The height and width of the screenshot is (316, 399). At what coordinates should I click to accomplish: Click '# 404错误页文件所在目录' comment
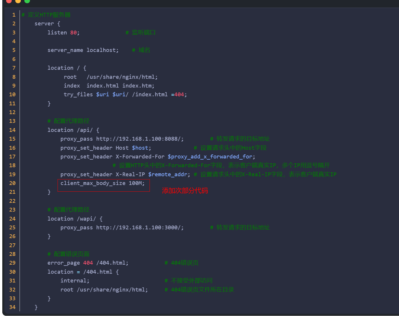pos(199,289)
